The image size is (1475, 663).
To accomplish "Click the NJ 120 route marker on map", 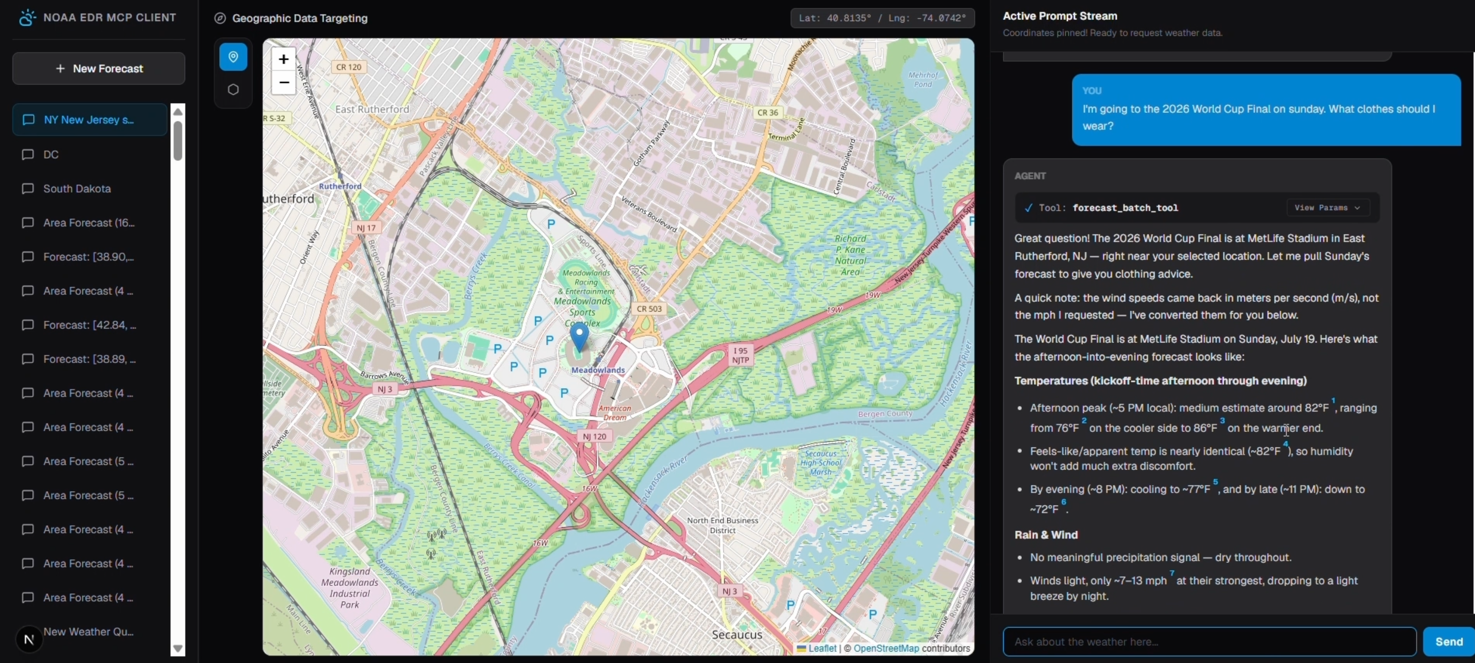I will [594, 436].
